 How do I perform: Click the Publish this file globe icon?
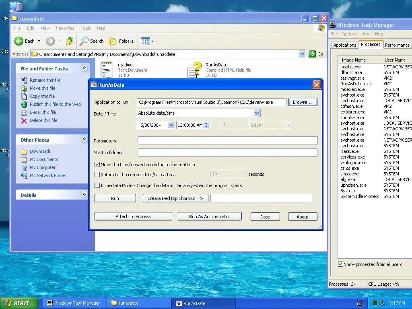click(24, 104)
